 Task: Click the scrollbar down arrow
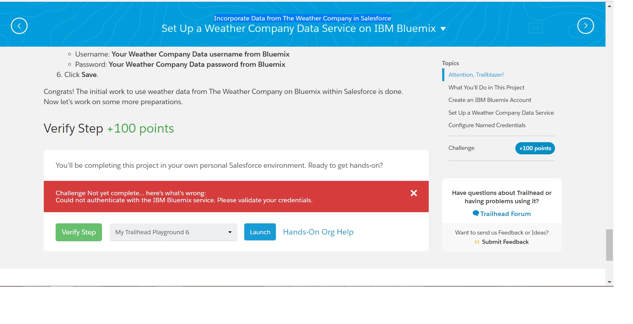pos(609,282)
